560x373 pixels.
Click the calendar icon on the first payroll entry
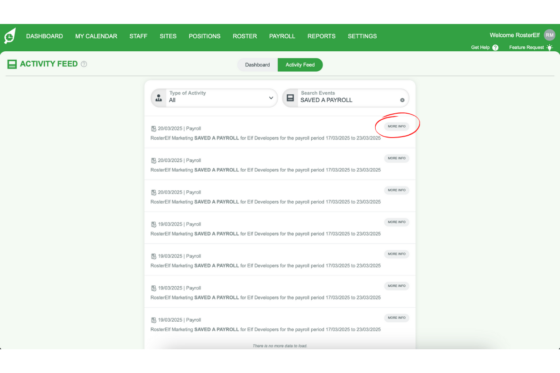pyautogui.click(x=153, y=128)
